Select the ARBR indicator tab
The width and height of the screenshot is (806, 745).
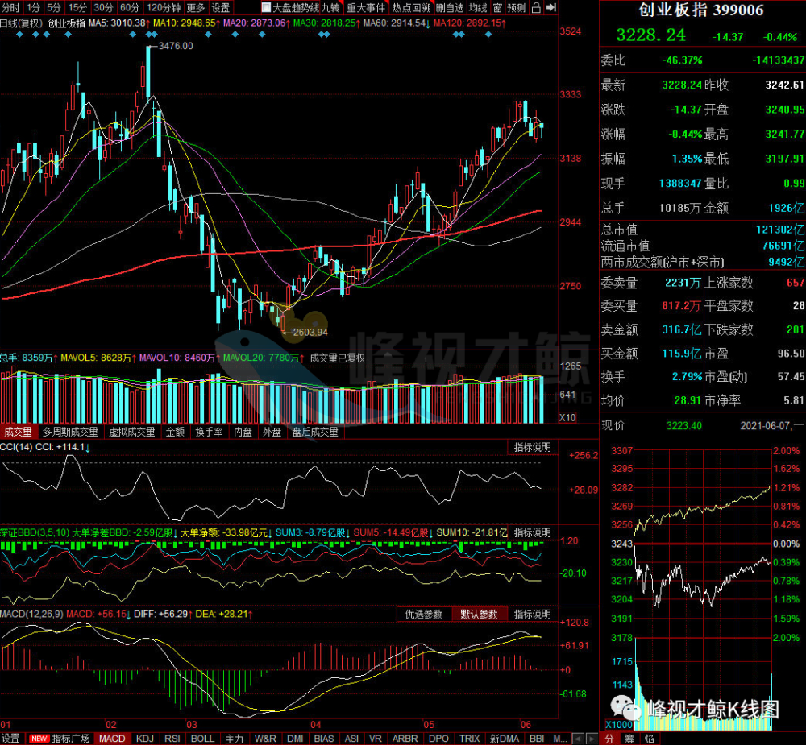pyautogui.click(x=405, y=739)
